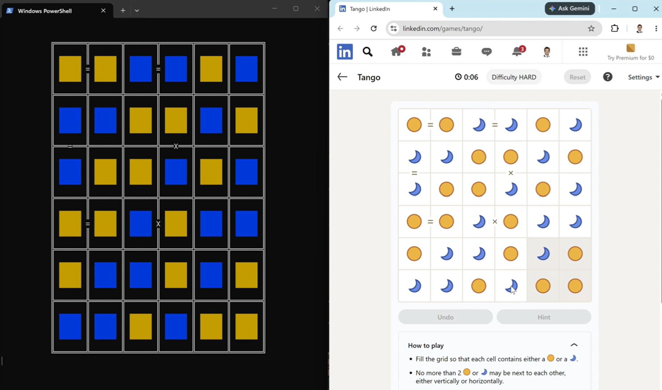The width and height of the screenshot is (662, 390).
Task: Open a new Chrome tab
Action: click(452, 9)
